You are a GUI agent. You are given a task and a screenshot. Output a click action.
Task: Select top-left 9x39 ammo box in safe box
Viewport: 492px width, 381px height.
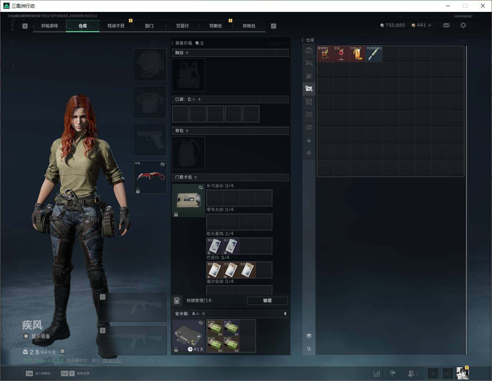tap(215, 328)
